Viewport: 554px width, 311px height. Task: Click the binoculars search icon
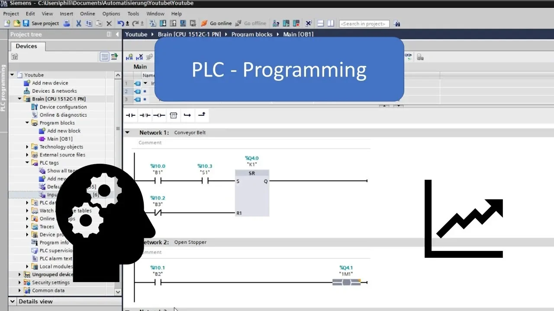coord(397,23)
